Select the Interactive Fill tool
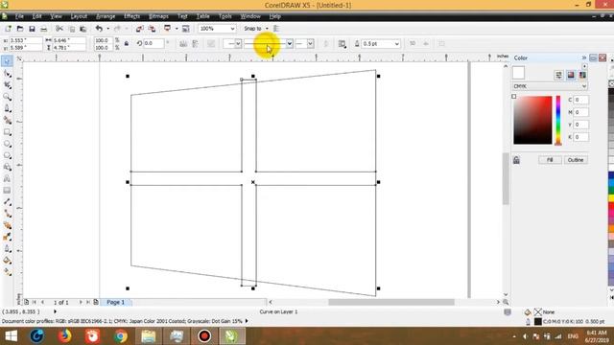 click(7, 272)
